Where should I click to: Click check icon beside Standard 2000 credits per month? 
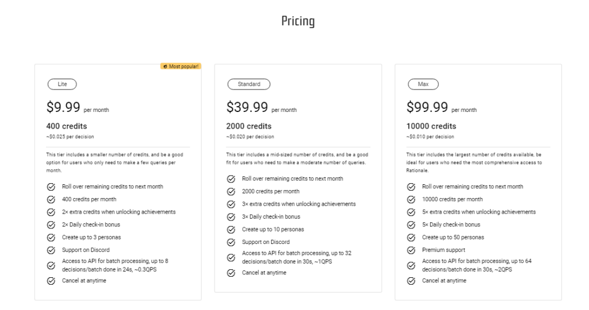231,192
